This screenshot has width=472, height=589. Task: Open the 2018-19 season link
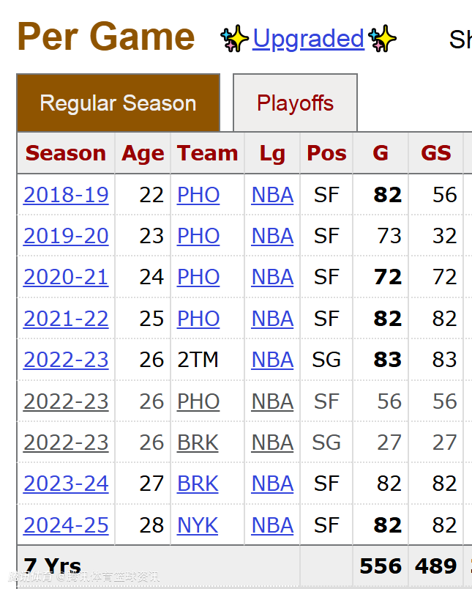tap(66, 195)
